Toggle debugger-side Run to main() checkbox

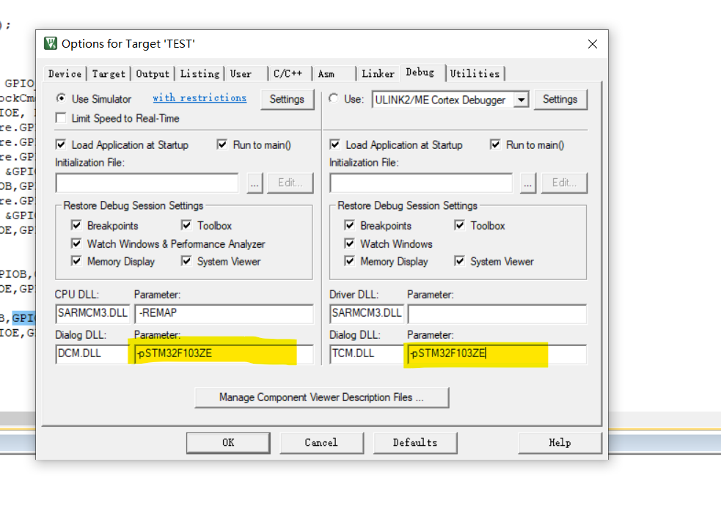click(x=495, y=144)
